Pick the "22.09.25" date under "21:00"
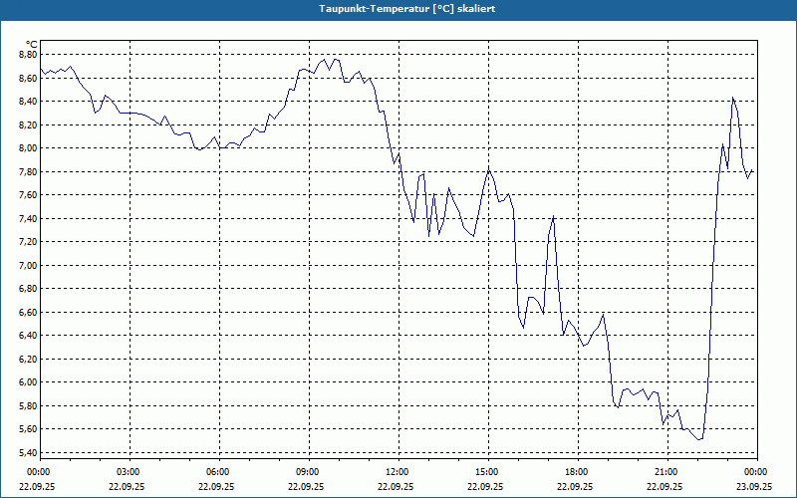797x498 pixels. [664, 486]
